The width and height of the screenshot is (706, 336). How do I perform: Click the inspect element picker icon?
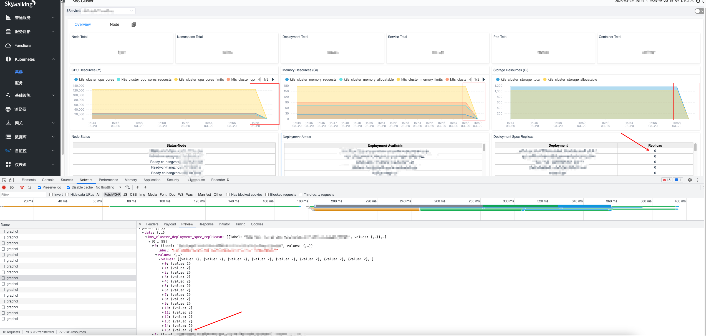pos(4,180)
